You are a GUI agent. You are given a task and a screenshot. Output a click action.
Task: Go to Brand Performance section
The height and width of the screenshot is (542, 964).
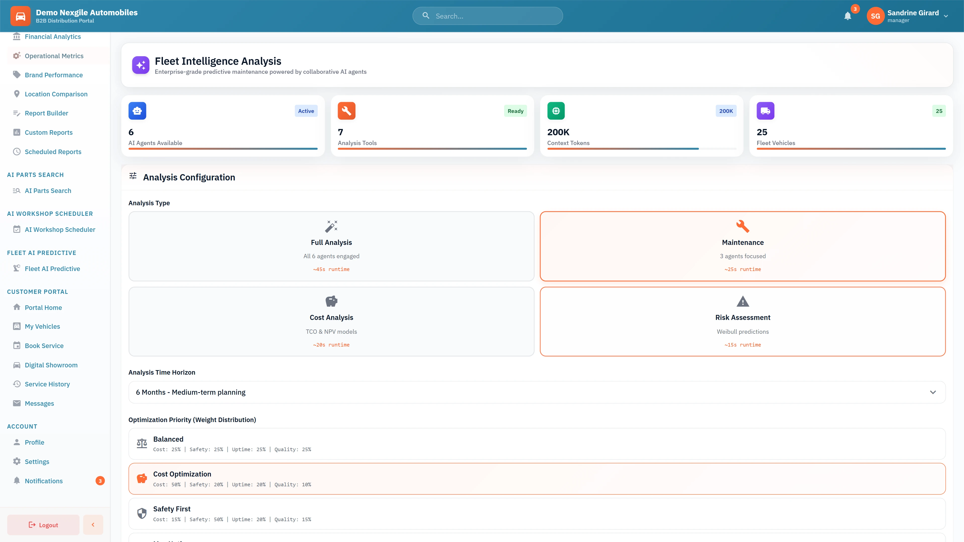53,75
